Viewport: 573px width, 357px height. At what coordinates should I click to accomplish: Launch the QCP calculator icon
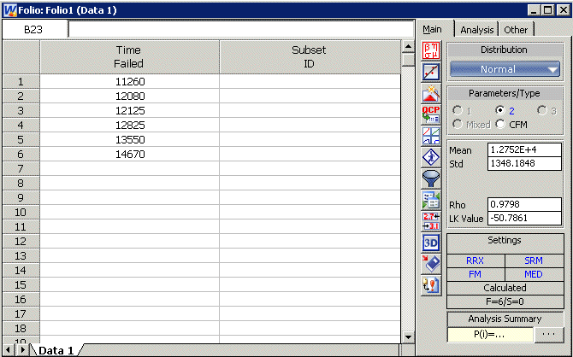click(431, 114)
